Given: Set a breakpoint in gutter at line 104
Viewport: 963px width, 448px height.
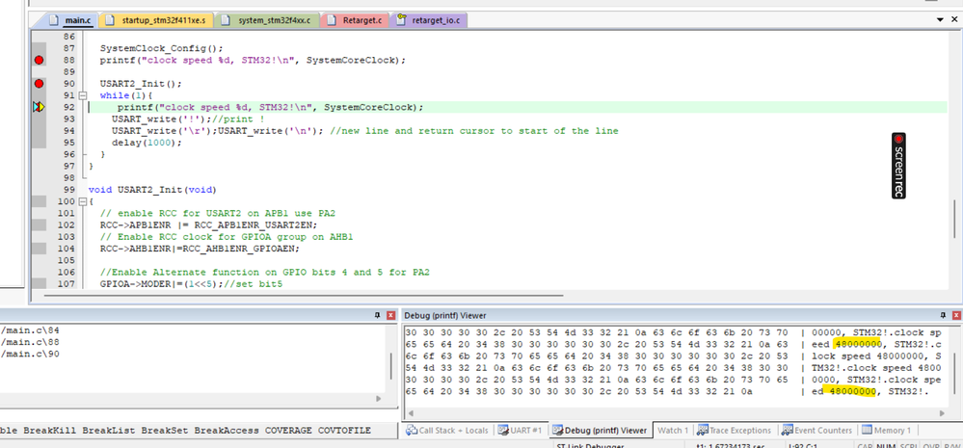Looking at the screenshot, I should 40,249.
